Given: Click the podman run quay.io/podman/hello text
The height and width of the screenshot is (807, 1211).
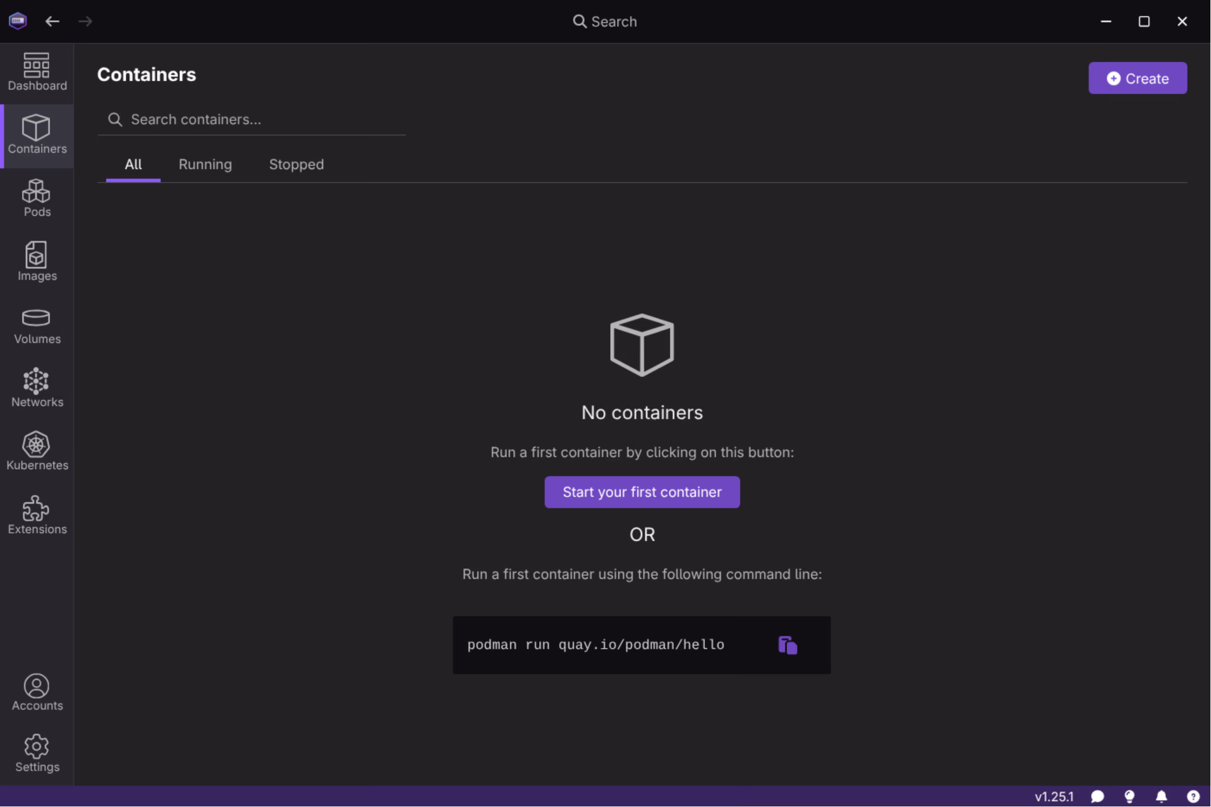Looking at the screenshot, I should 596,645.
